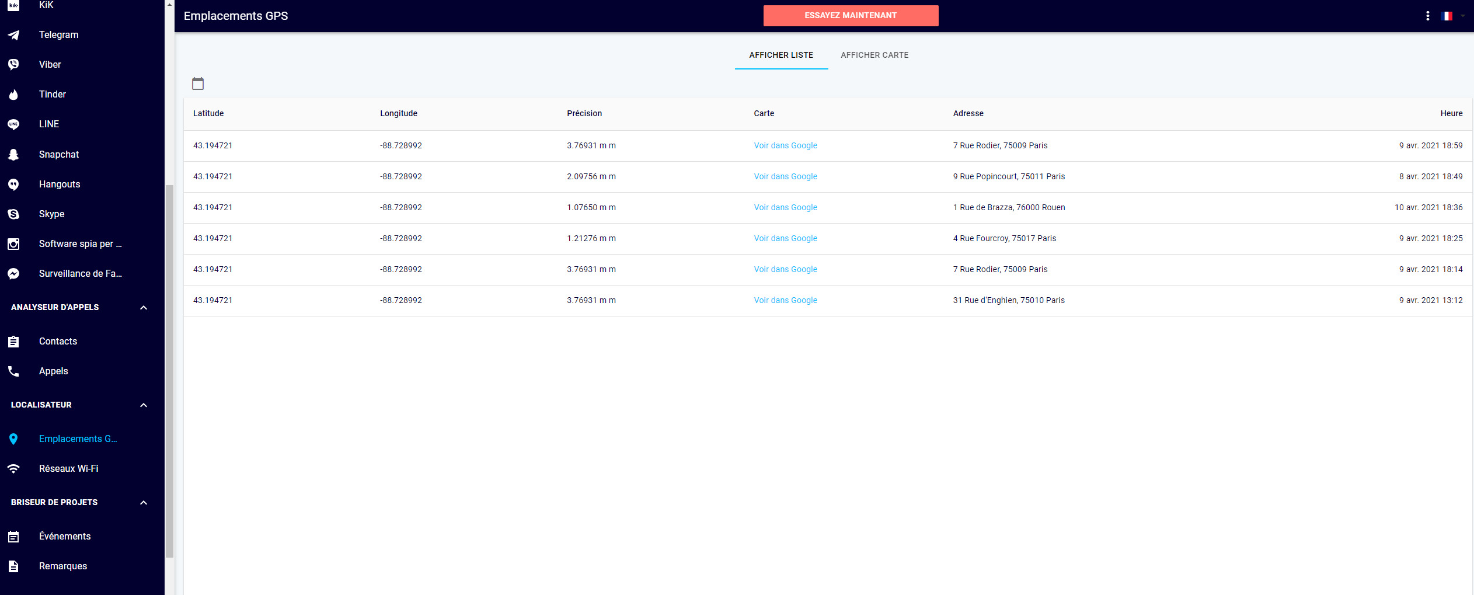This screenshot has height=595, width=1474.
Task: Click precision value 1.07650 m m
Action: pyautogui.click(x=591, y=208)
